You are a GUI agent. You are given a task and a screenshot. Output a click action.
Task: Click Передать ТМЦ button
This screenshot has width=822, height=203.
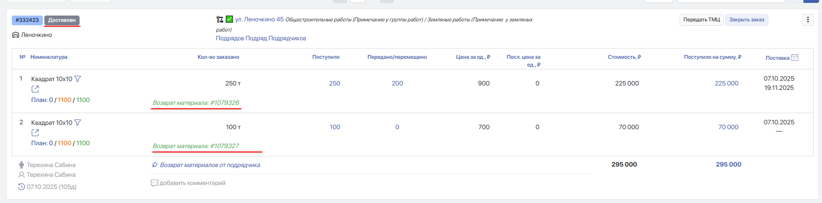pos(702,20)
